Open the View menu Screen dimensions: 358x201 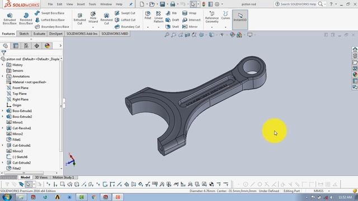coord(69,4)
